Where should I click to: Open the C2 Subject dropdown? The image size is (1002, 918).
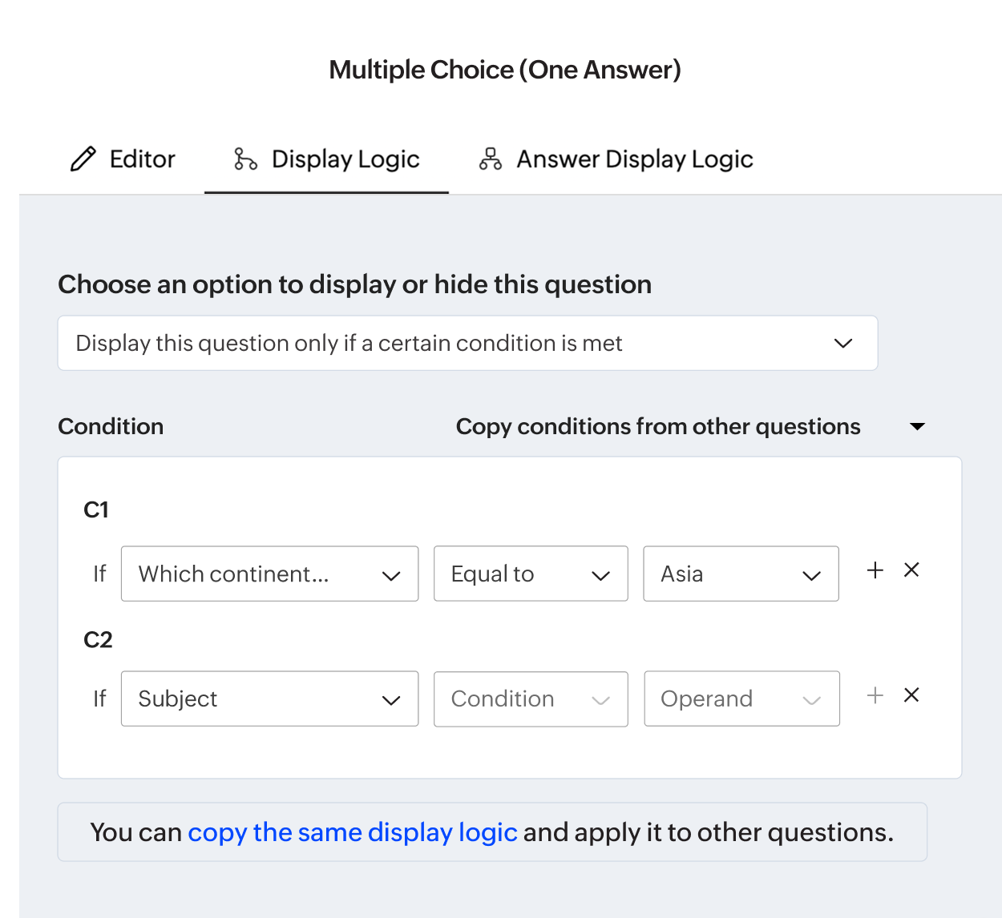click(269, 699)
